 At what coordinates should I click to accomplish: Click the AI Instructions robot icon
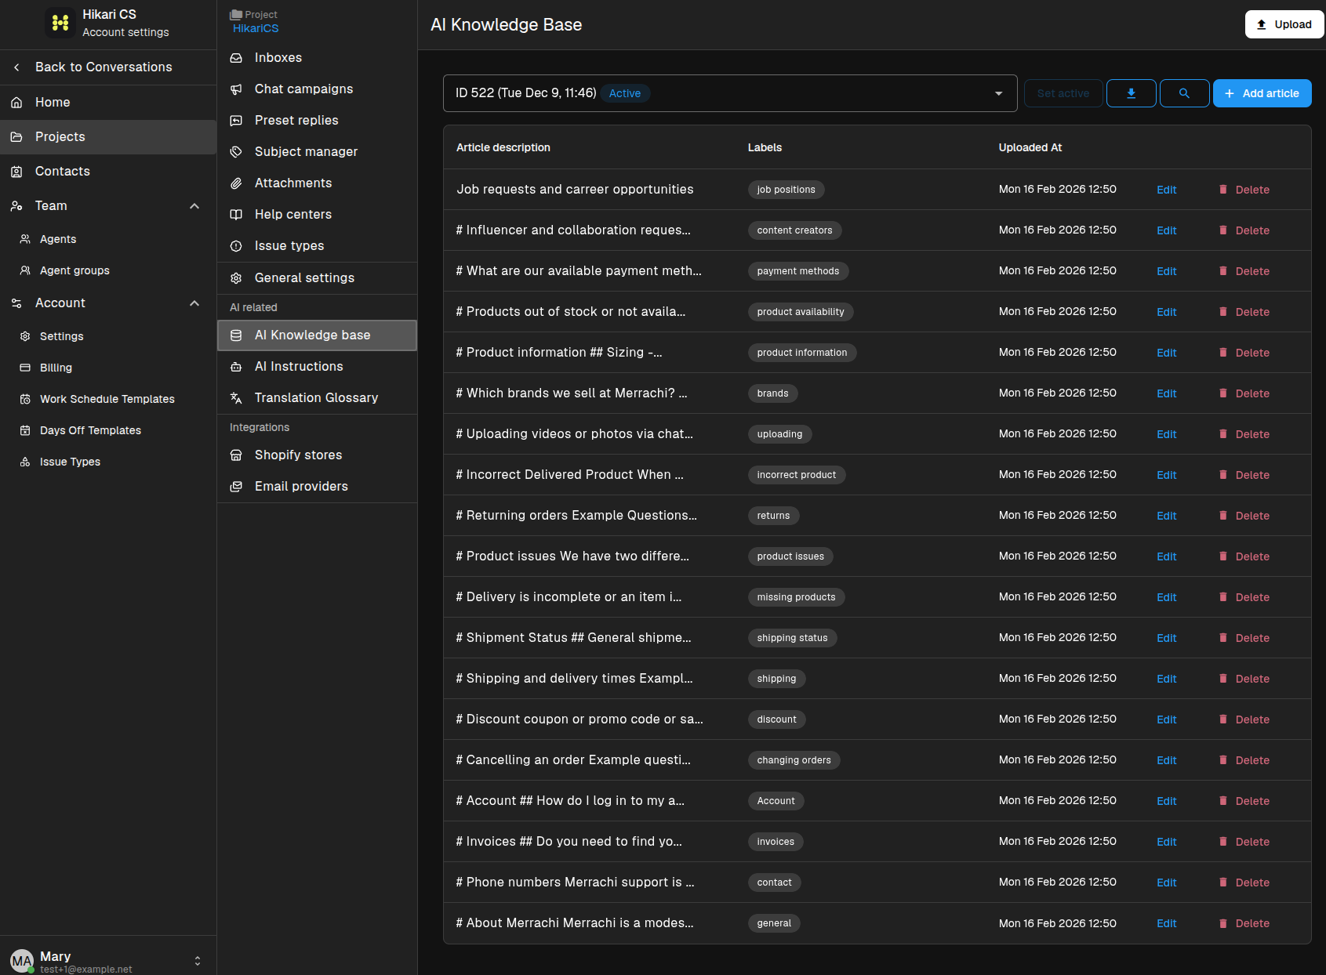click(236, 367)
